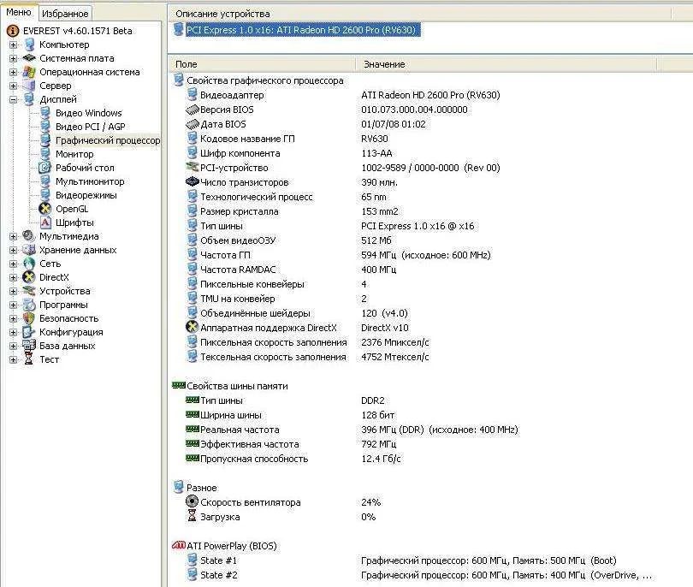Expand the Хранение данных node
The height and width of the screenshot is (587, 693).
(x=13, y=250)
